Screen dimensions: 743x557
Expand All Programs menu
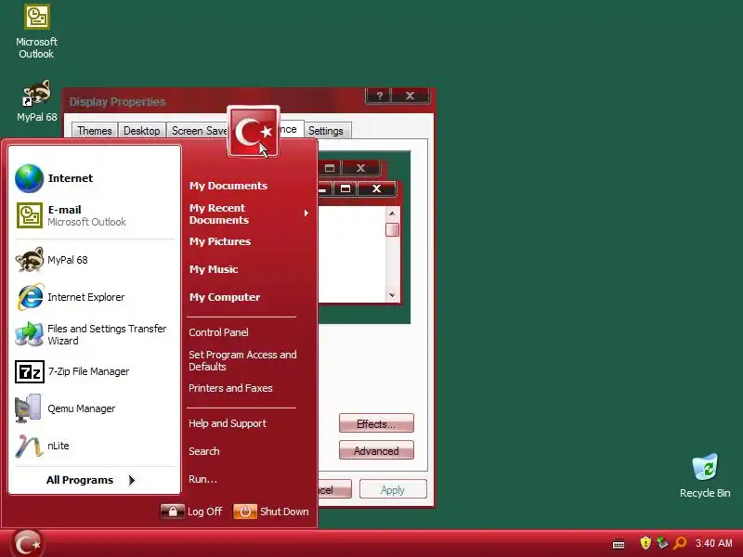(x=91, y=480)
